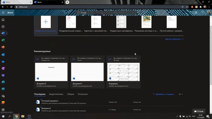Open the Chrome extensions puzzle icon
212x119 pixels.
[200, 7]
